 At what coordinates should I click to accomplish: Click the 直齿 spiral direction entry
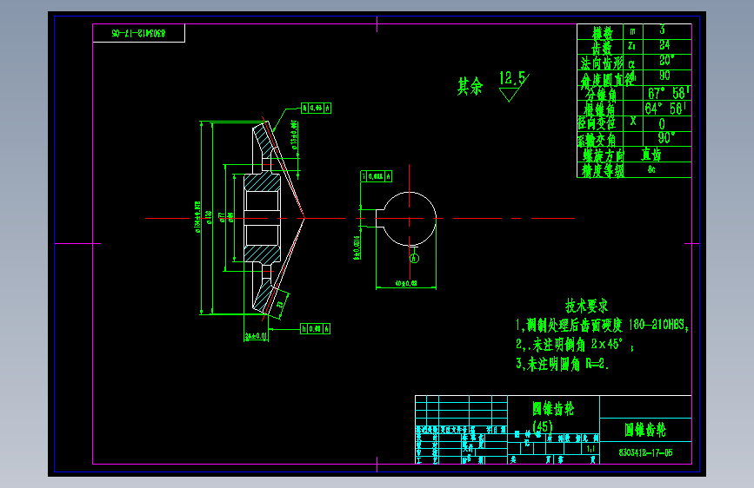651,155
